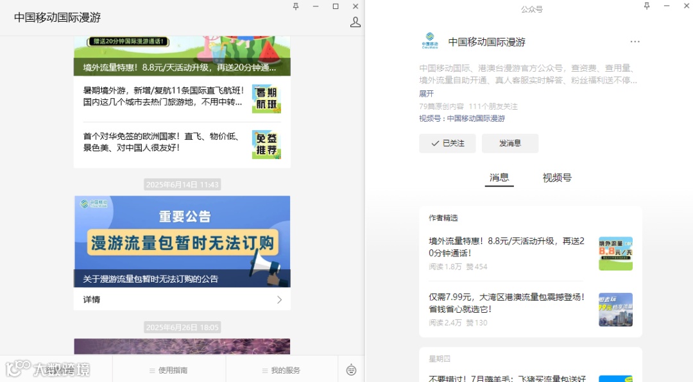Open the 不要错过 7月薅羊毛 article
The height and width of the screenshot is (382, 693).
[x=508, y=378]
